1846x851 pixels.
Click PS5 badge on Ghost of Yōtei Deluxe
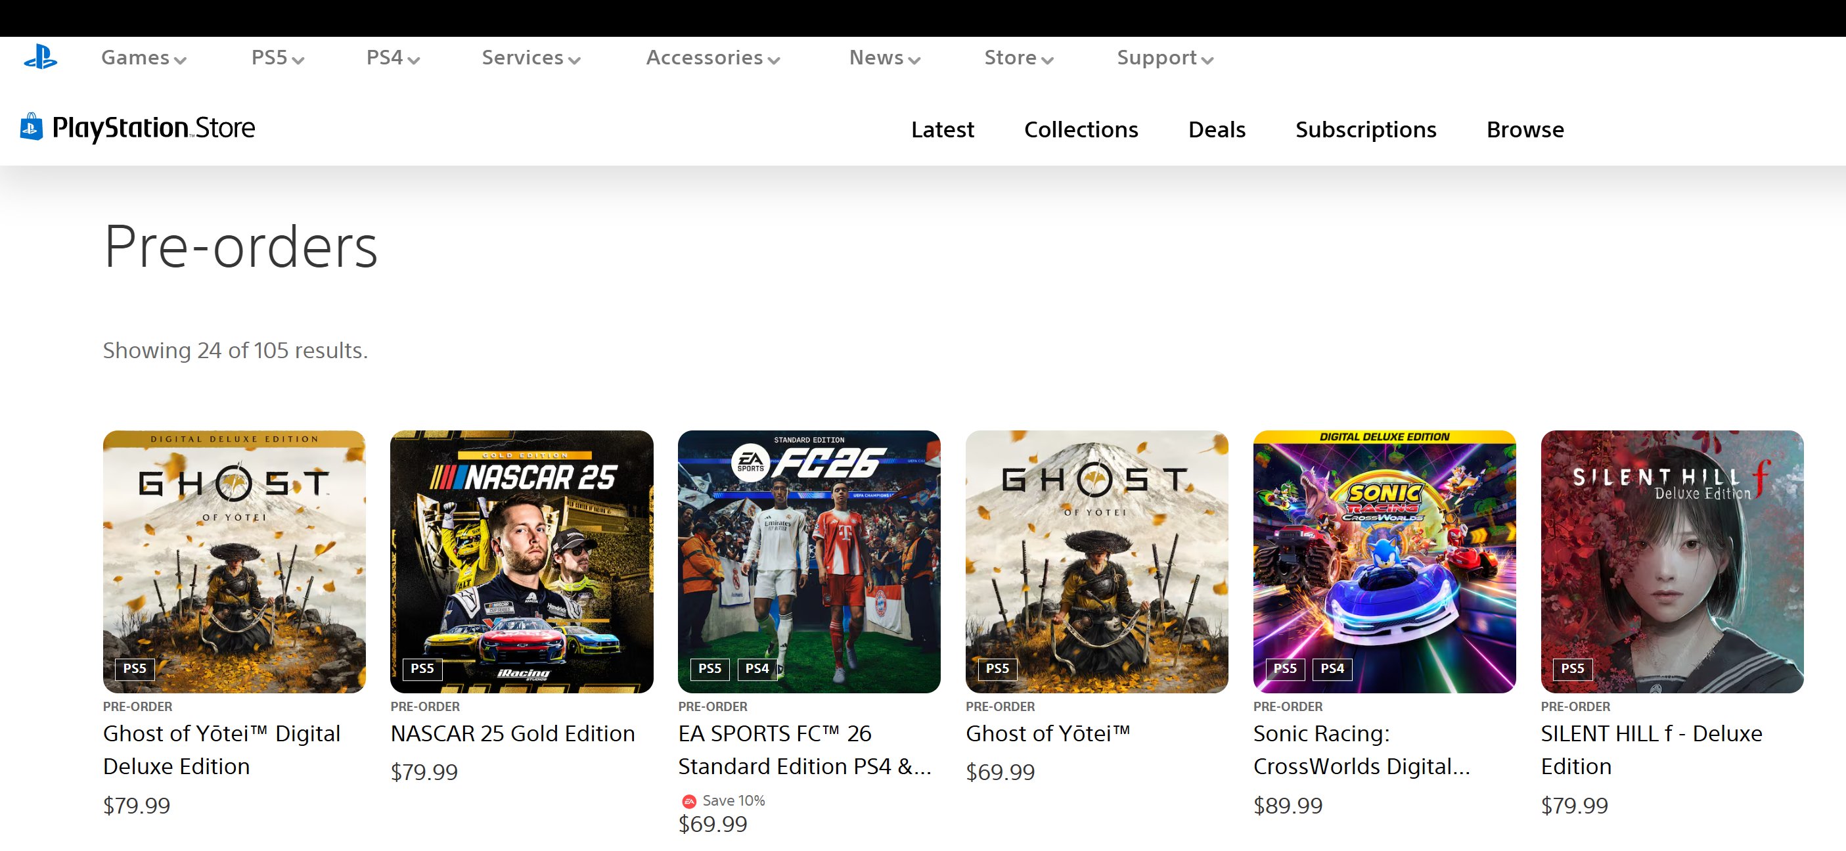coord(134,668)
